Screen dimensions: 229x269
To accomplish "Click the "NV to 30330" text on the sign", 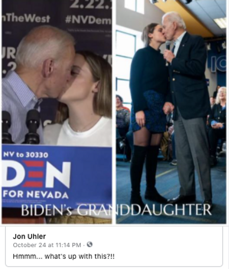I will click(26, 155).
